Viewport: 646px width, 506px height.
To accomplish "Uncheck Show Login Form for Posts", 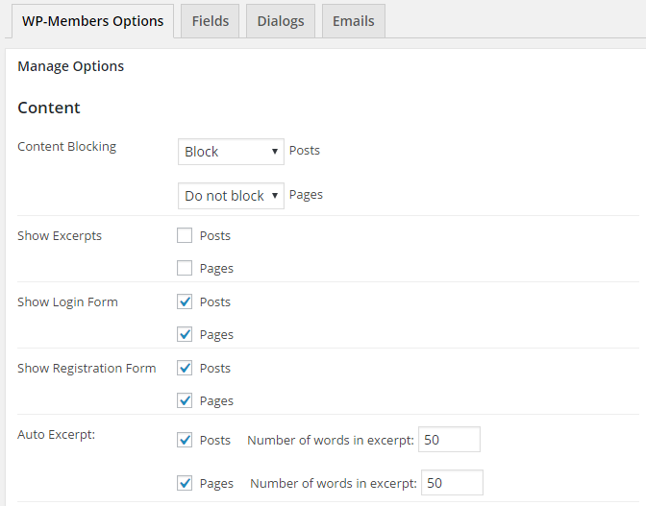I will (185, 301).
